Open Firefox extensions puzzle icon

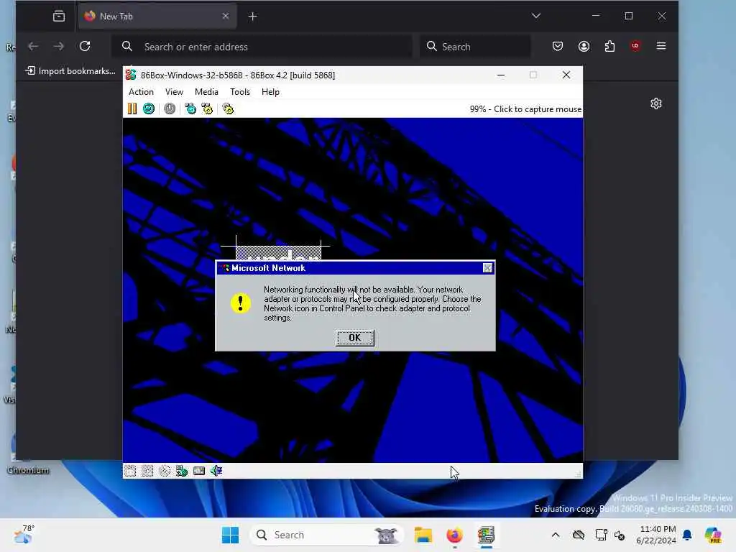coord(609,47)
